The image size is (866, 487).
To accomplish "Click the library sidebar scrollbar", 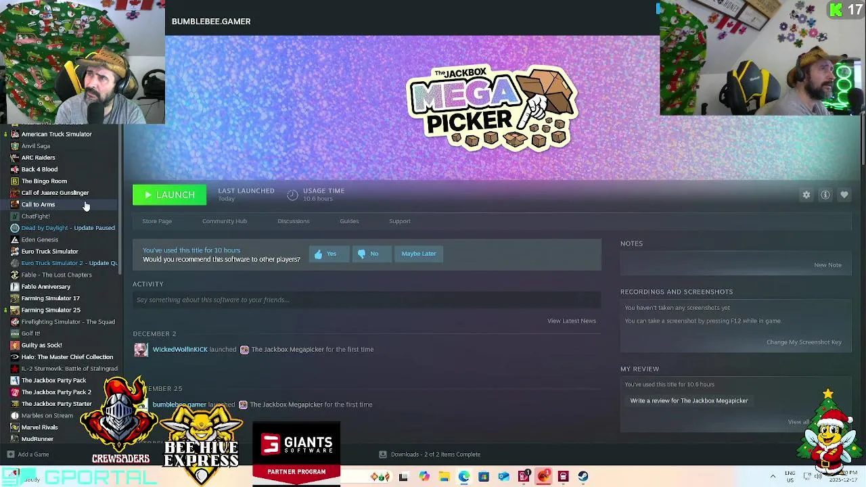I will 121,200.
